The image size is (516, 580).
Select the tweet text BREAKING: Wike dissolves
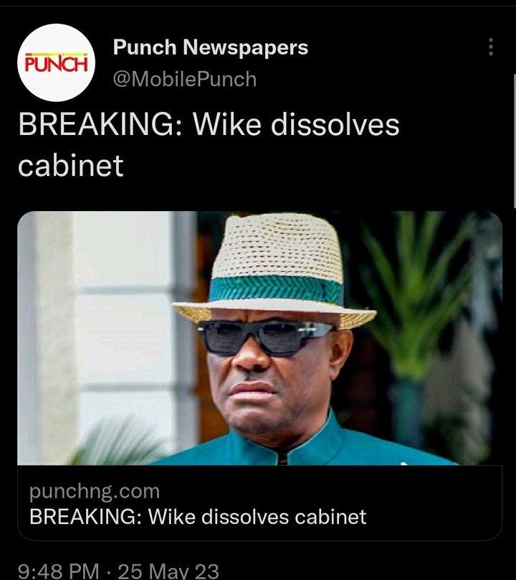(209, 125)
